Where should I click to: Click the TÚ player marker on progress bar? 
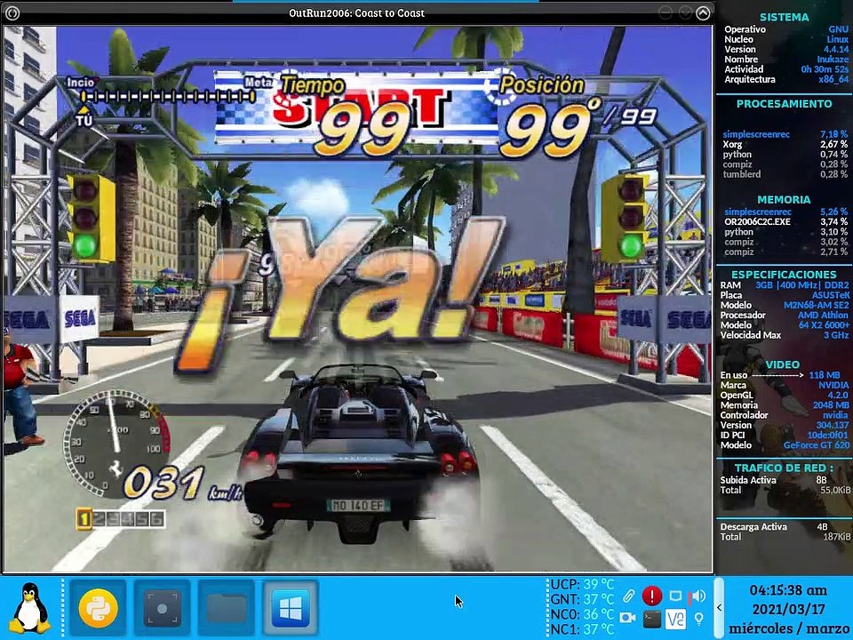[x=84, y=116]
